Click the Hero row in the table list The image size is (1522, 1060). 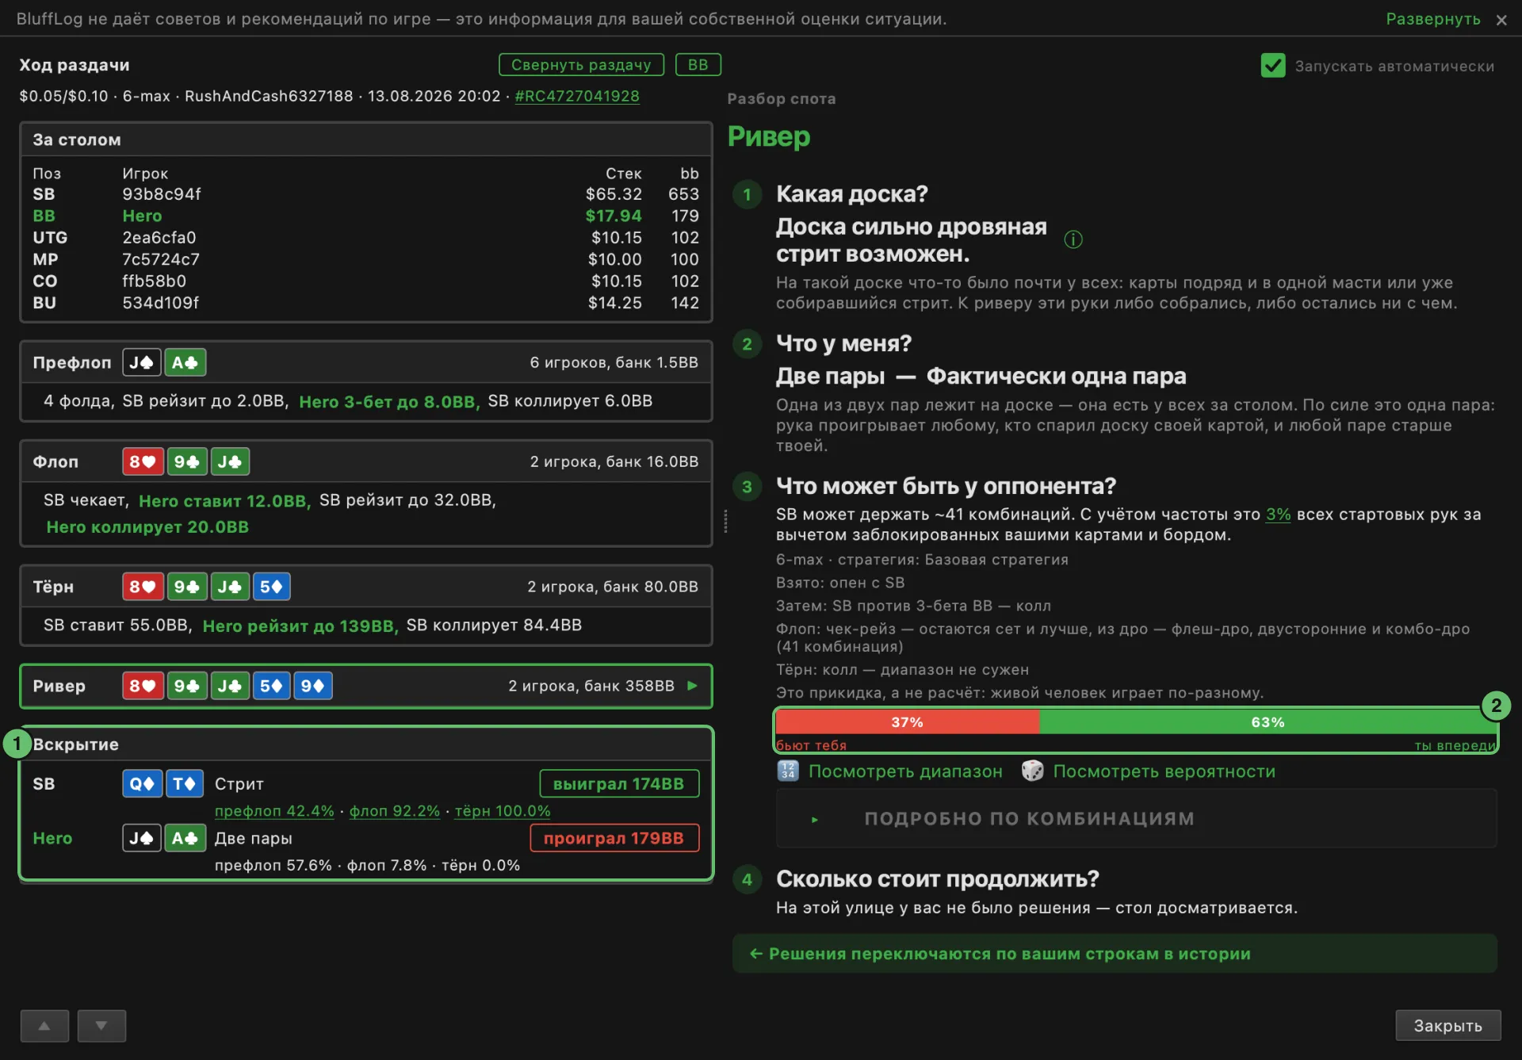coord(365,216)
